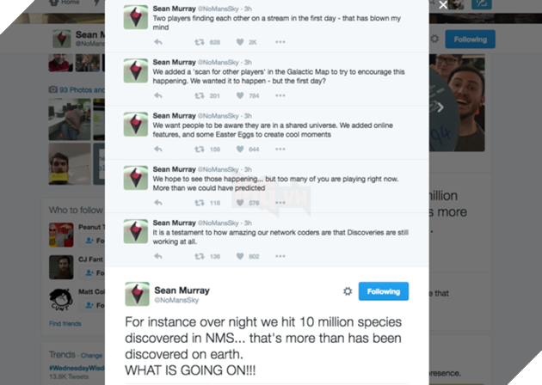Reply to the 'too many of you are playing' tweet
The image size is (542, 385).
(x=158, y=203)
